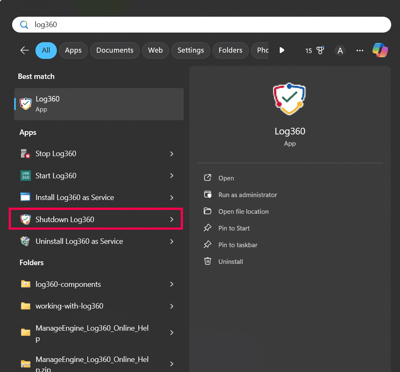This screenshot has height=372, width=400.
Task: Expand Uninstall Log360 as Service chevron
Action: click(172, 241)
